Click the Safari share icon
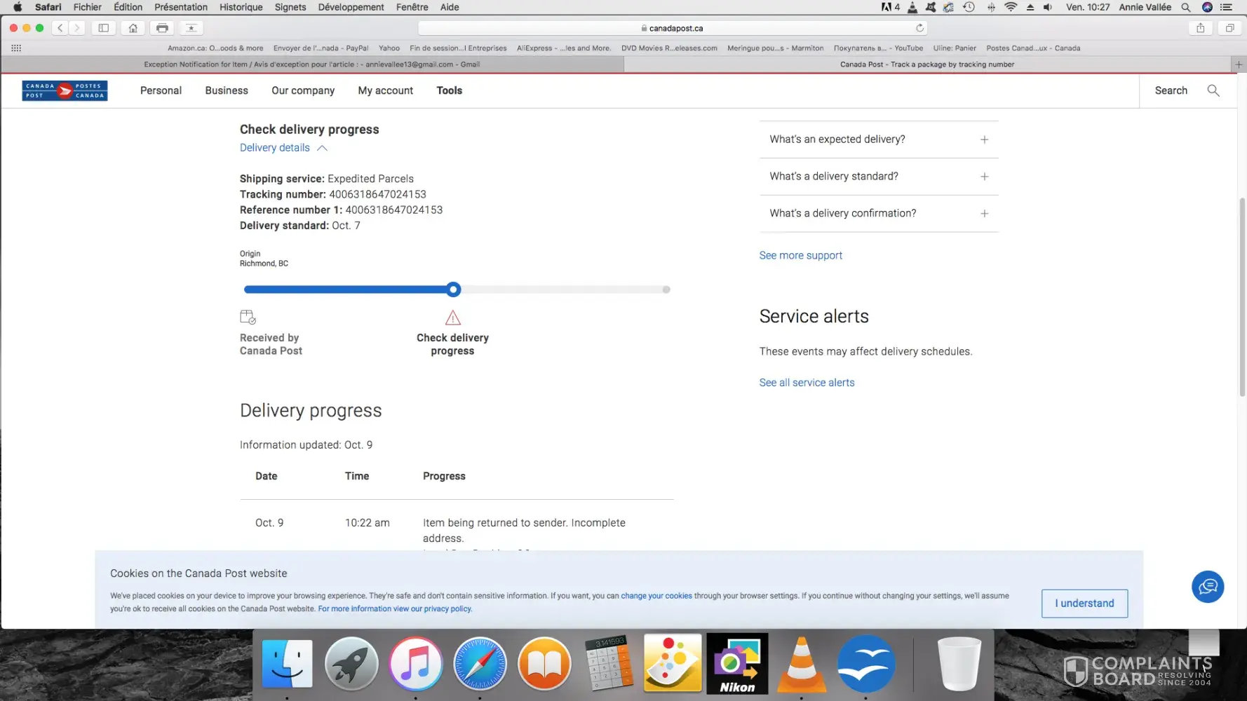Screen dimensions: 1247x701 [1200, 28]
